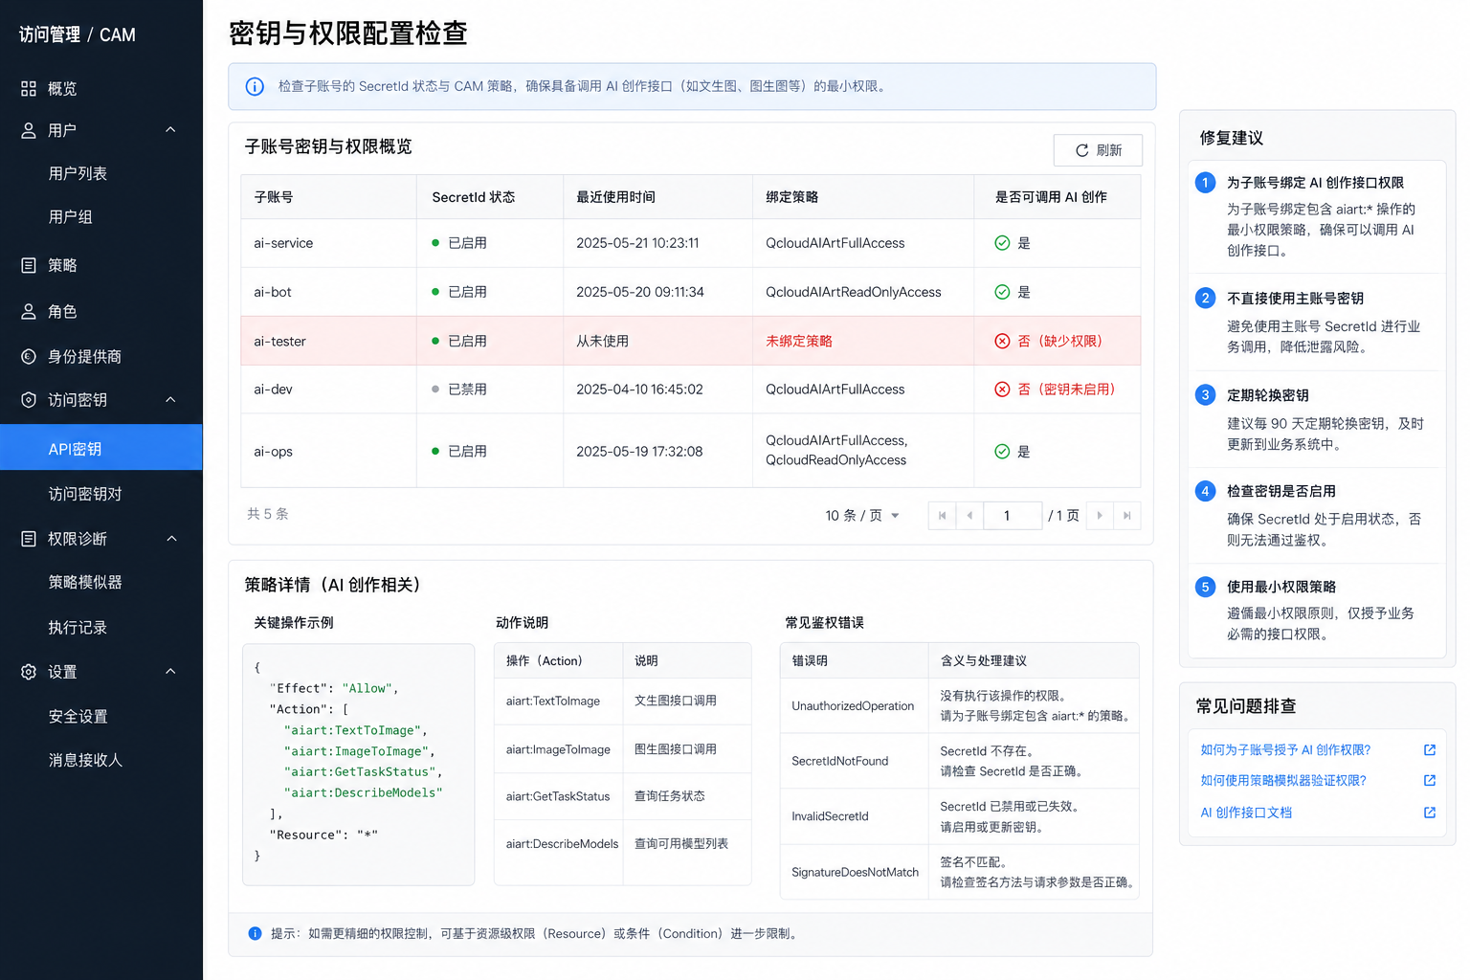
Task: Click QcloudAIArtReadOnlyAccess policy for ai-bot
Action: [854, 292]
